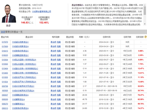
Task: Open the 大成策略回报混合C fund page
Action: point(20,55)
